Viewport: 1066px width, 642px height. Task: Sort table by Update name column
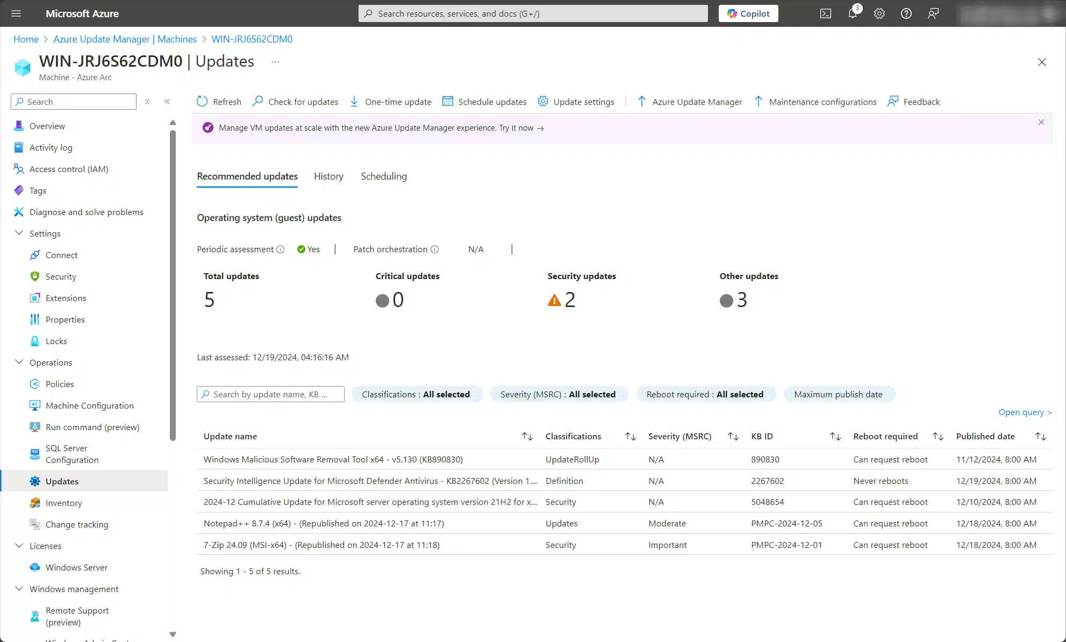(527, 437)
